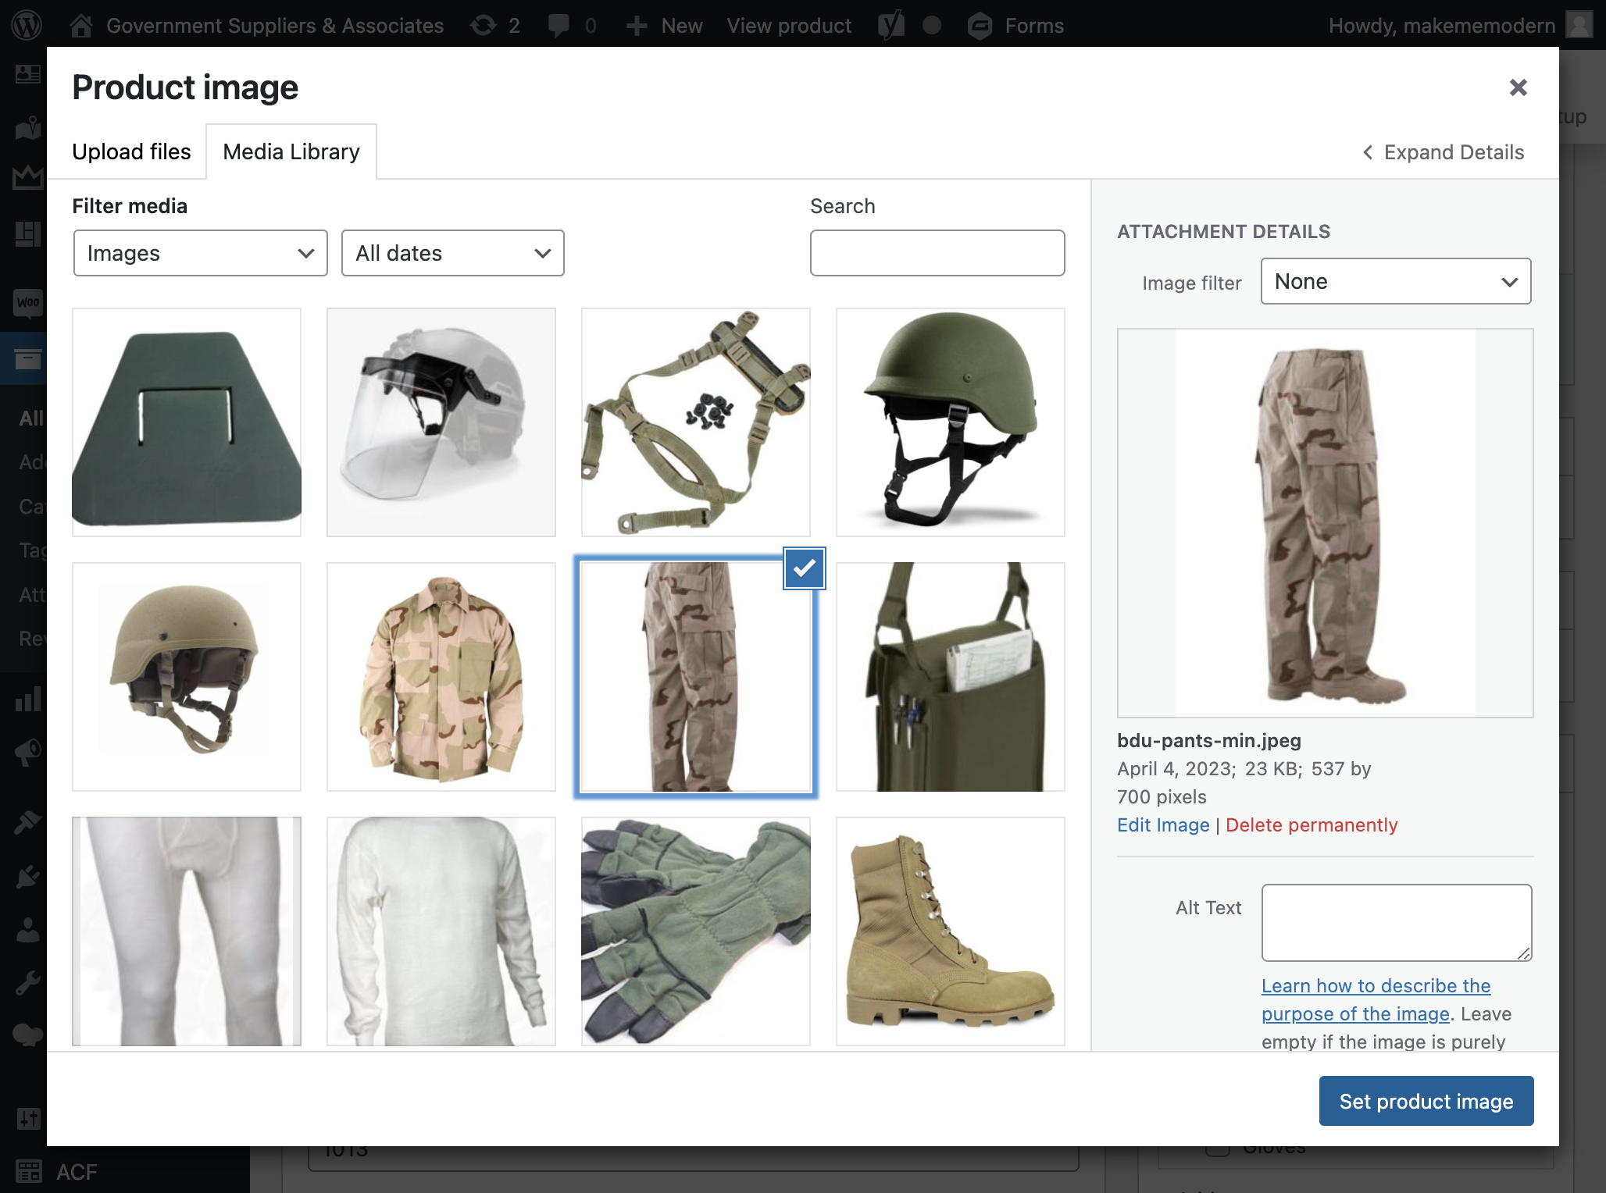This screenshot has width=1606, height=1193.
Task: Open the Products sidebar icon
Action: [x=27, y=359]
